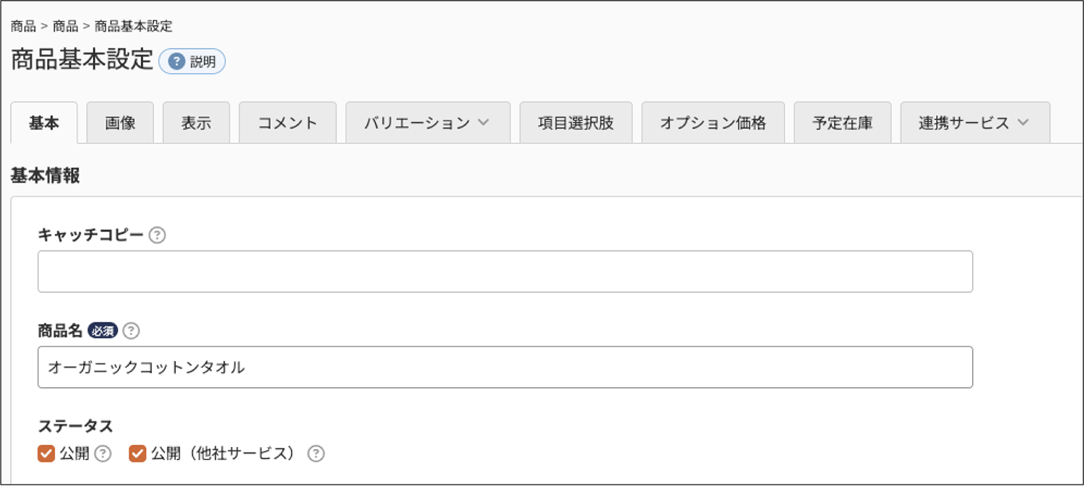The image size is (1084, 486).
Task: Open the help tooltip next to 公開 checkbox
Action: (103, 454)
